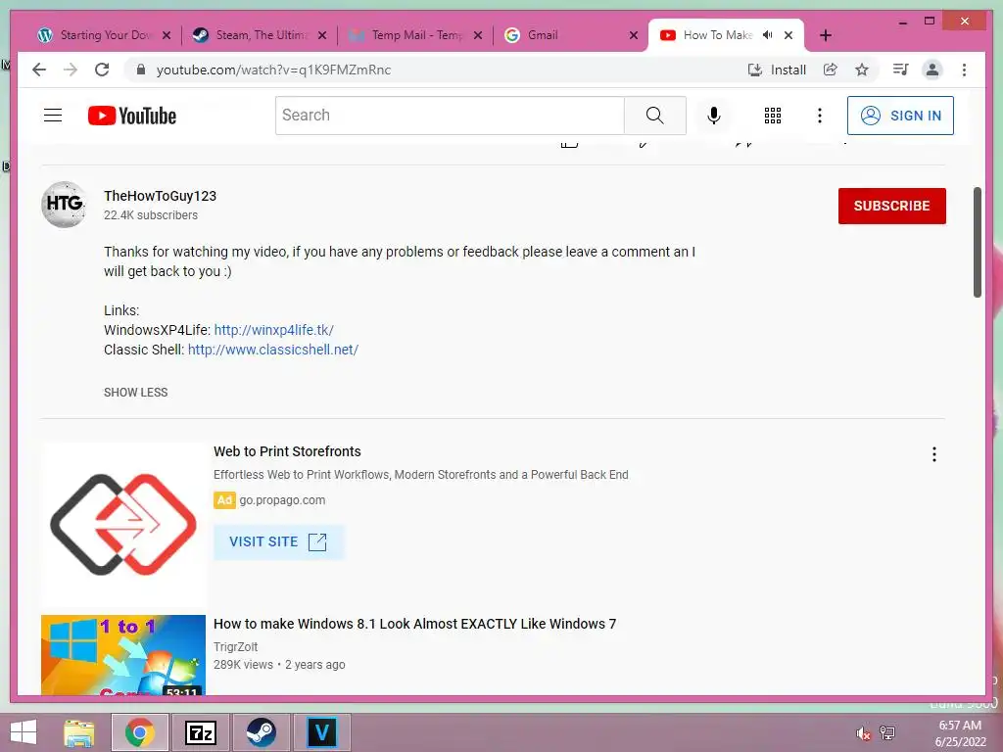Open the winxp4life.tk link

click(x=274, y=330)
